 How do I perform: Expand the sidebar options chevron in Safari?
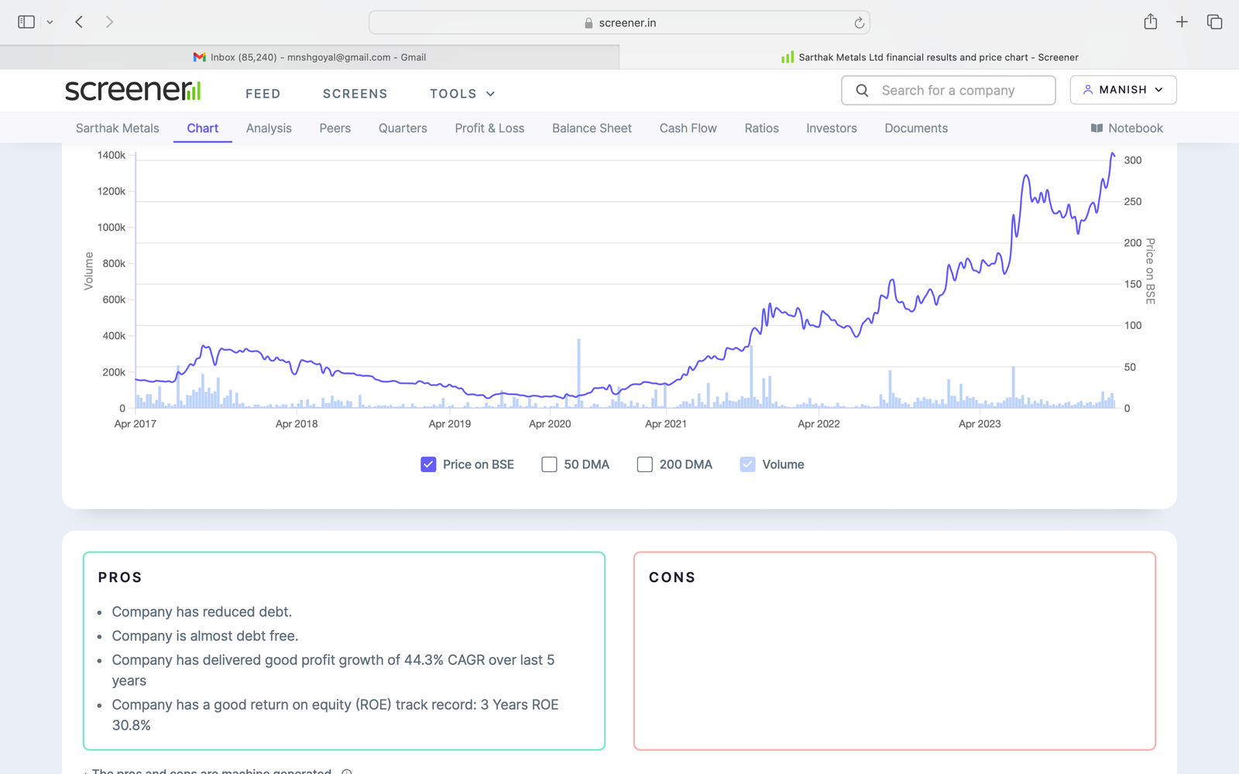point(50,22)
